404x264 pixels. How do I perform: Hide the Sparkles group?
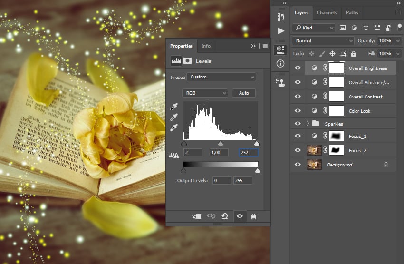(x=298, y=124)
